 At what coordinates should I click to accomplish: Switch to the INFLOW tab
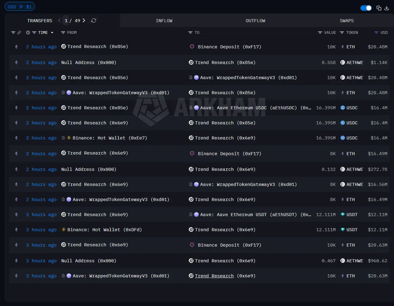164,21
